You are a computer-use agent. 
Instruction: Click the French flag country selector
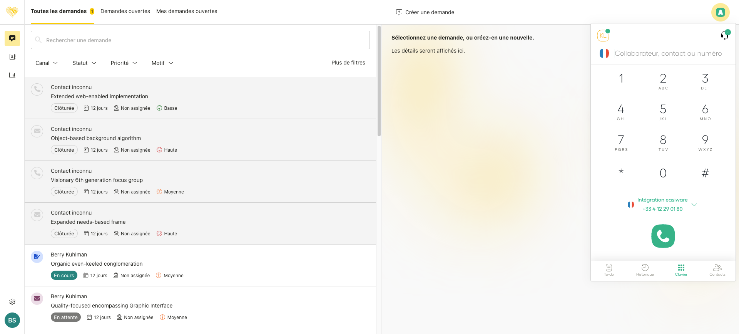pos(604,53)
